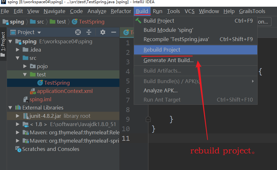The width and height of the screenshot is (277, 170).
Task: Open Project panel settings gear
Action: (103, 32)
